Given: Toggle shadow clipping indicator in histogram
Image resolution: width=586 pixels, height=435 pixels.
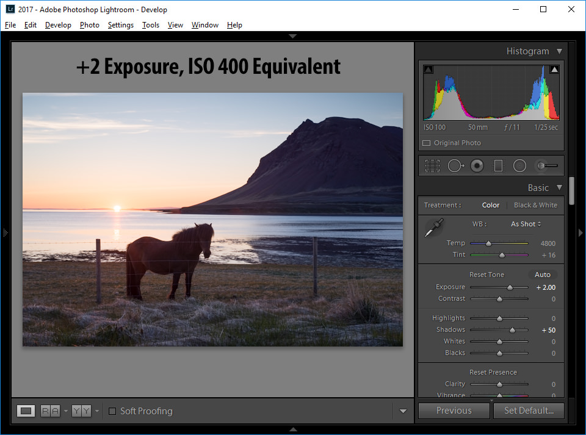Looking at the screenshot, I should click(429, 70).
